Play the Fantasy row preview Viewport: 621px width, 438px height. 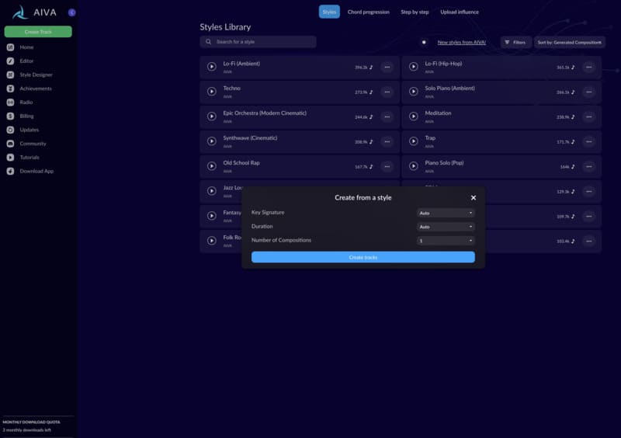coord(212,216)
